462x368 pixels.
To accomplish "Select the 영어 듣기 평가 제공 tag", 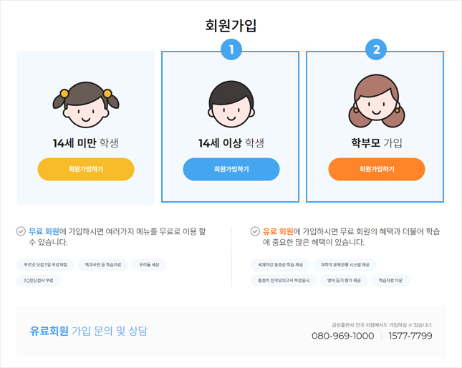I will click(344, 281).
